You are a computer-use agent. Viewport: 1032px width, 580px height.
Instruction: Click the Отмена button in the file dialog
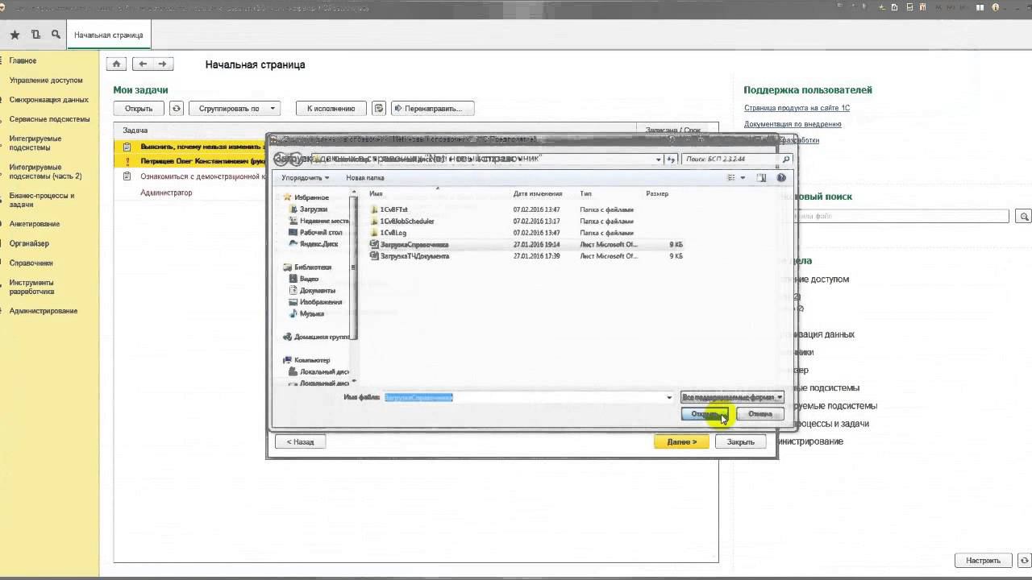click(759, 414)
